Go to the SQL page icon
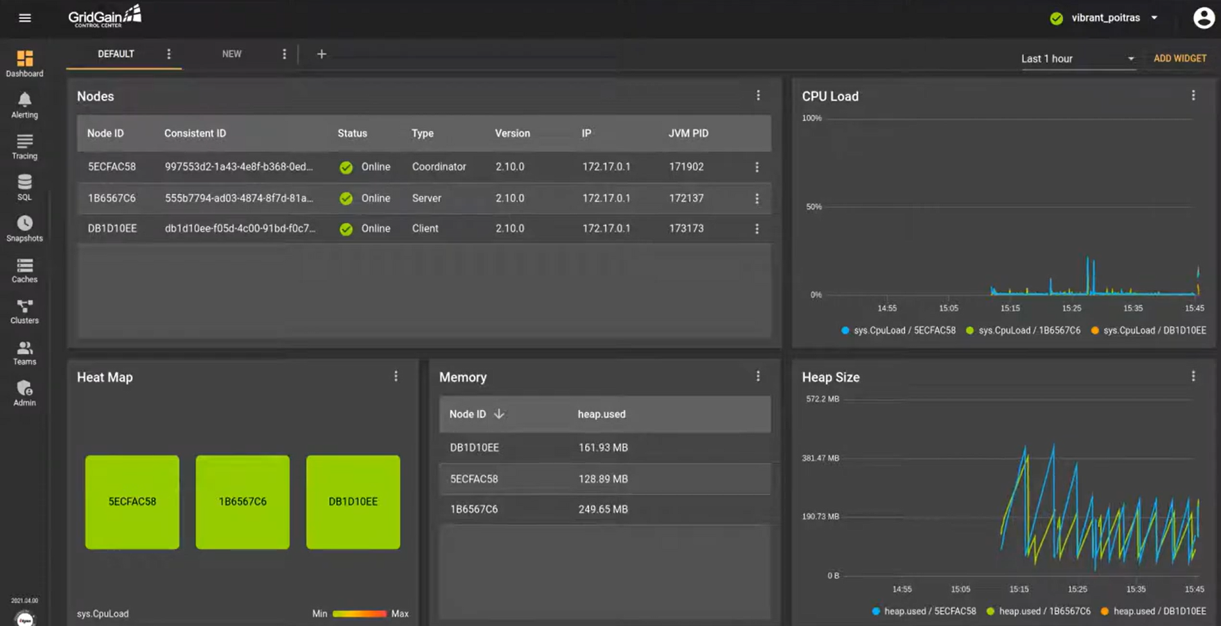 point(24,187)
